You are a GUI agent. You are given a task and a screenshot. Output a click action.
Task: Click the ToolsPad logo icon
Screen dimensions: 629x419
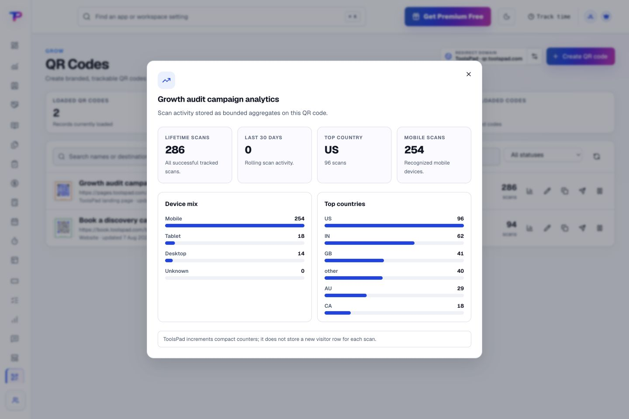15,17
